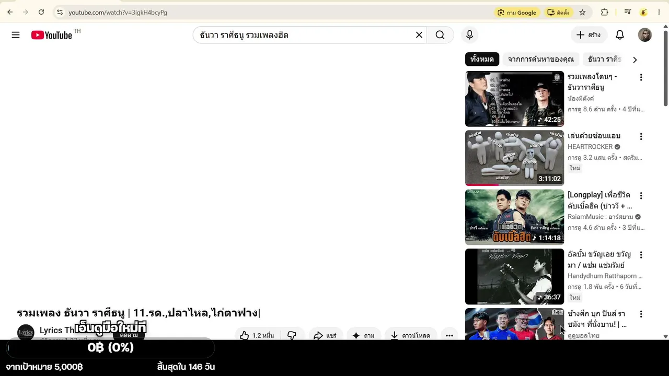
Task: Click the รวมเพลงโดนๆ - ธันวาราศีธนู title
Action: point(592,82)
